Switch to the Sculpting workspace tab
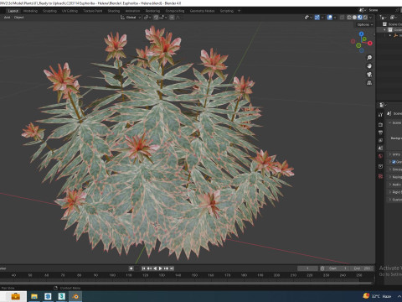The width and height of the screenshot is (402, 302). (x=49, y=11)
